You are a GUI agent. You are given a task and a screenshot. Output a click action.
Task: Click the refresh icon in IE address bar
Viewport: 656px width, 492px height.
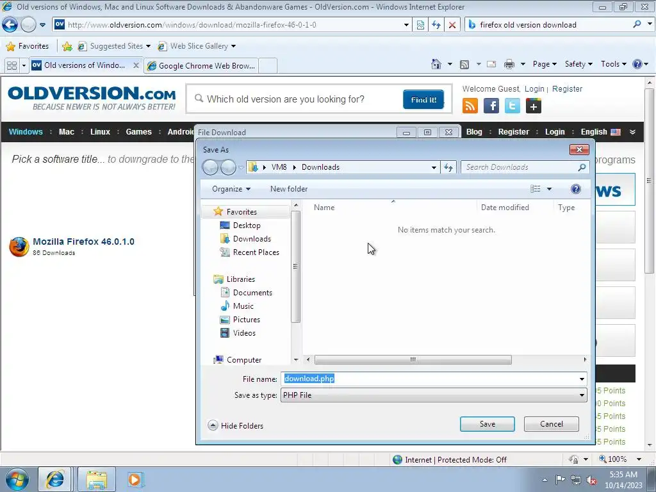[436, 25]
